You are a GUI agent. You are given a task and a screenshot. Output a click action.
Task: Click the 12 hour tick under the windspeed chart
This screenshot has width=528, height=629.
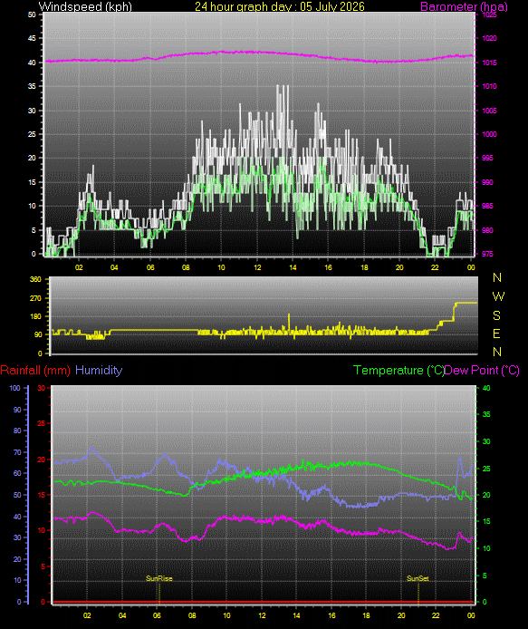[x=257, y=267]
